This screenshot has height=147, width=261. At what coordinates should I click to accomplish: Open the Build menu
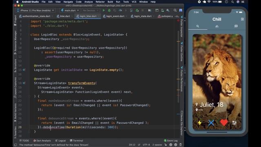tap(110, 2)
